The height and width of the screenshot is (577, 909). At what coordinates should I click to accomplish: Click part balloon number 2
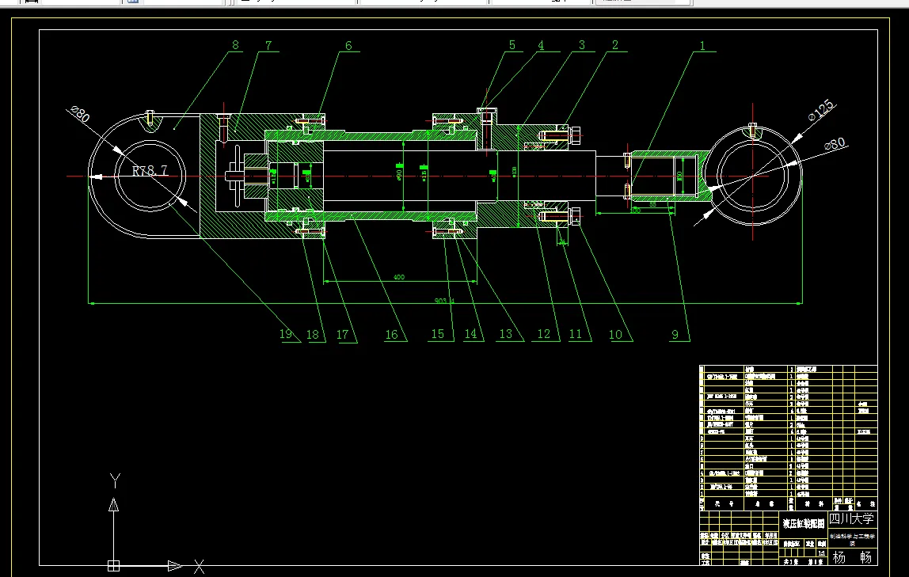pos(615,45)
